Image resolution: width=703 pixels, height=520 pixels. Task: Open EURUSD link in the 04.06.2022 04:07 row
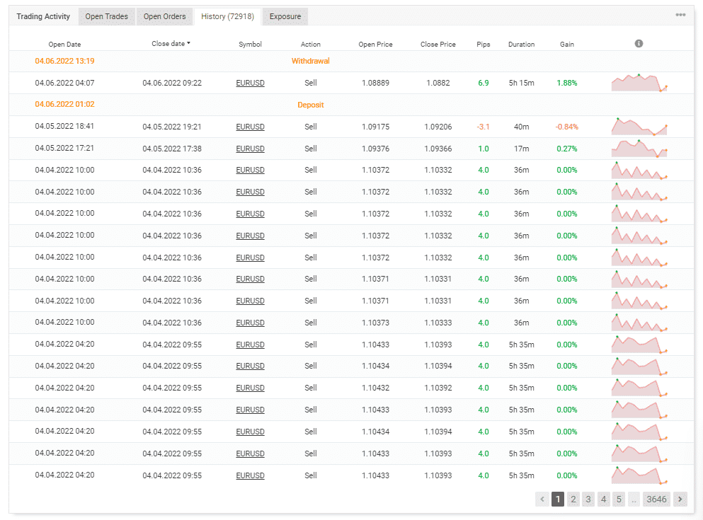tap(250, 83)
